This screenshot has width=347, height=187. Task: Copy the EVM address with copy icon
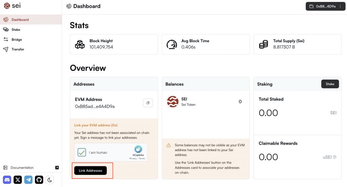pyautogui.click(x=148, y=103)
